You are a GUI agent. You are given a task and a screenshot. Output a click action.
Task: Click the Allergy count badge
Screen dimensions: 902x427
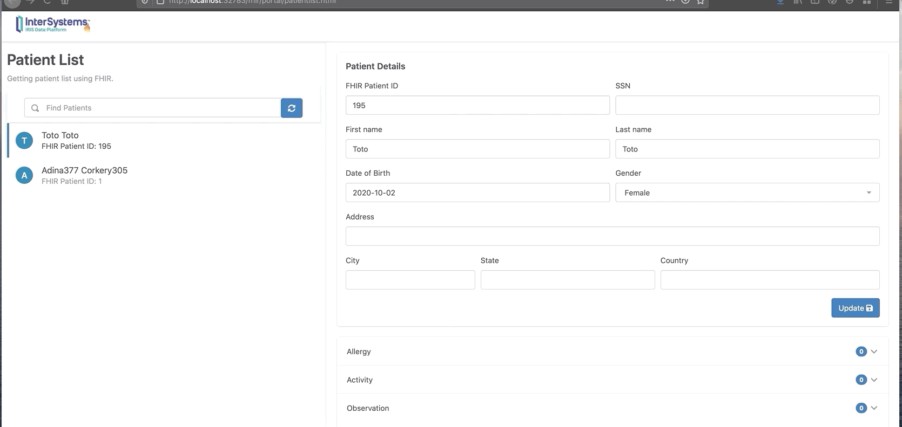(x=861, y=352)
